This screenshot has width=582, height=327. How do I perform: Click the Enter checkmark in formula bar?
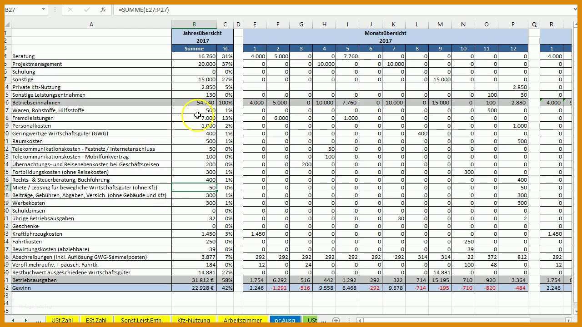pos(86,10)
